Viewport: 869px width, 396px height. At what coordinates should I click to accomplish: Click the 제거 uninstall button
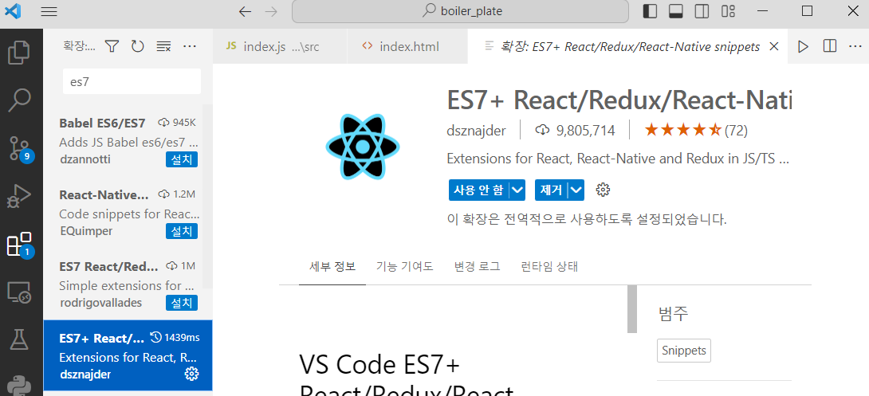point(551,190)
